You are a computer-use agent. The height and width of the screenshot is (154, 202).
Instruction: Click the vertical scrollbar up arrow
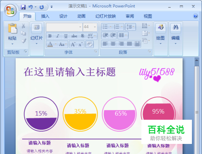[197, 60]
